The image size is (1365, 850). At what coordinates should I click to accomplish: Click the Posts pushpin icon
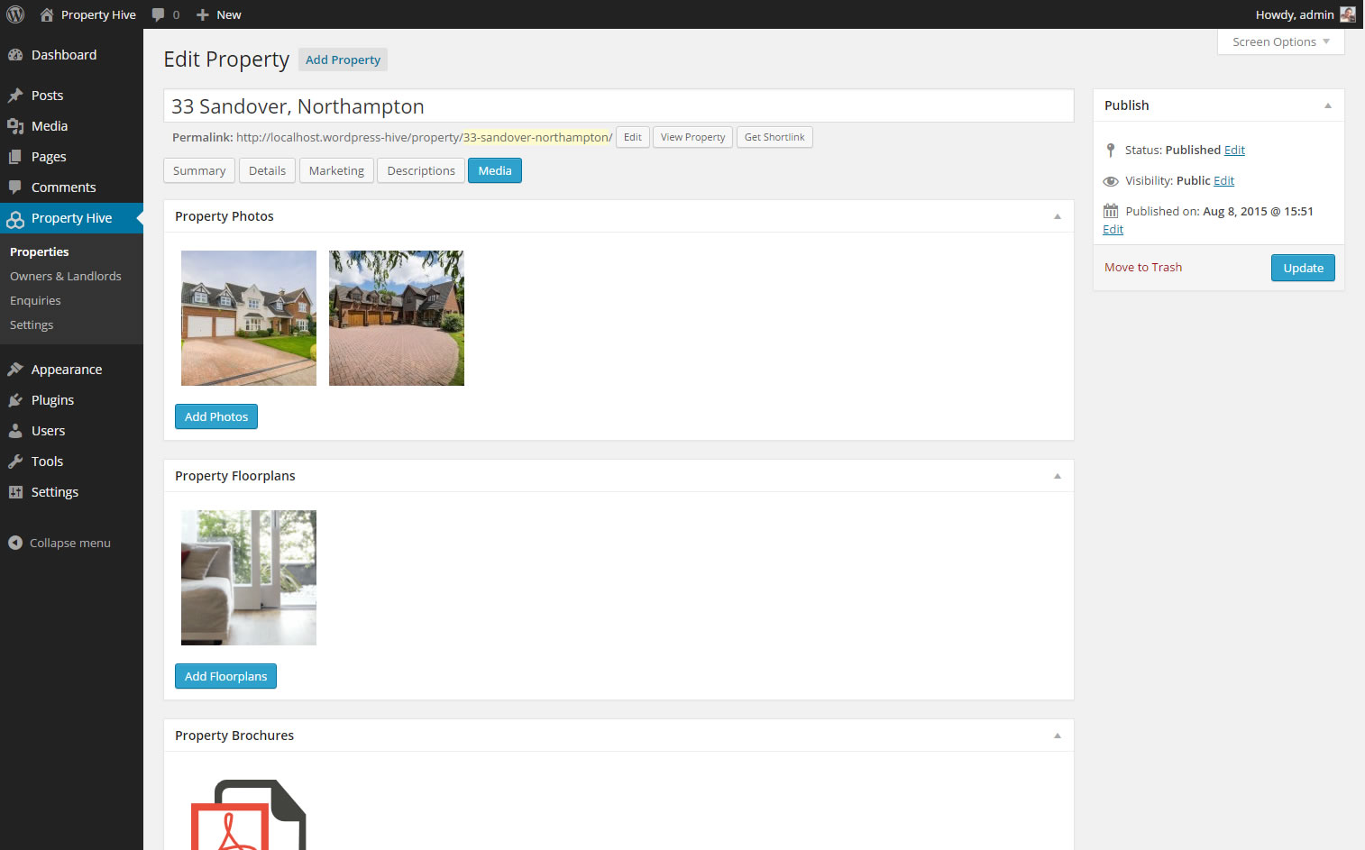(15, 96)
